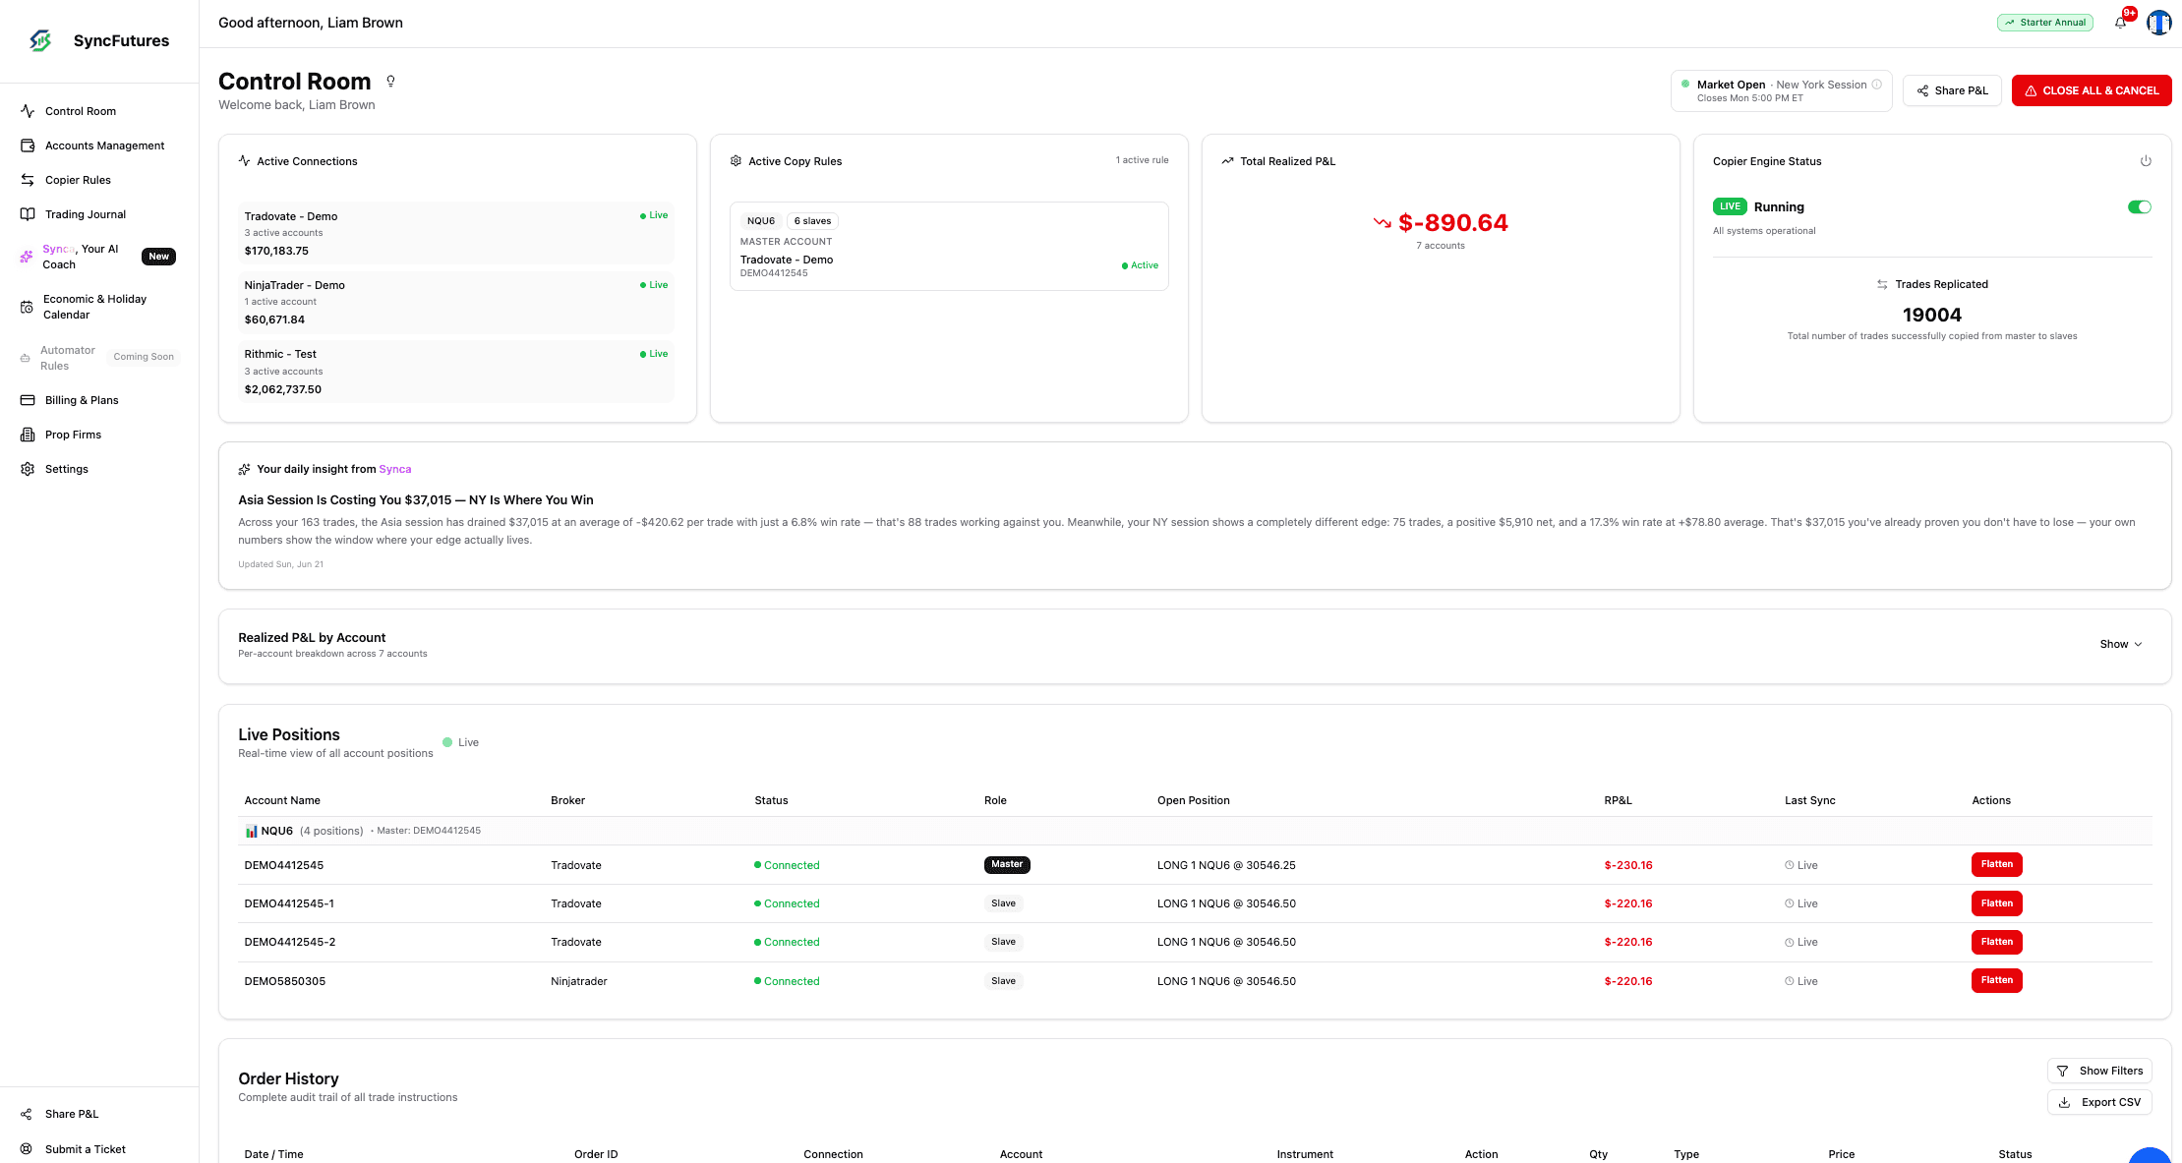Click the Date / Time column header
Screen dimensions: 2182x1163
pos(273,1154)
